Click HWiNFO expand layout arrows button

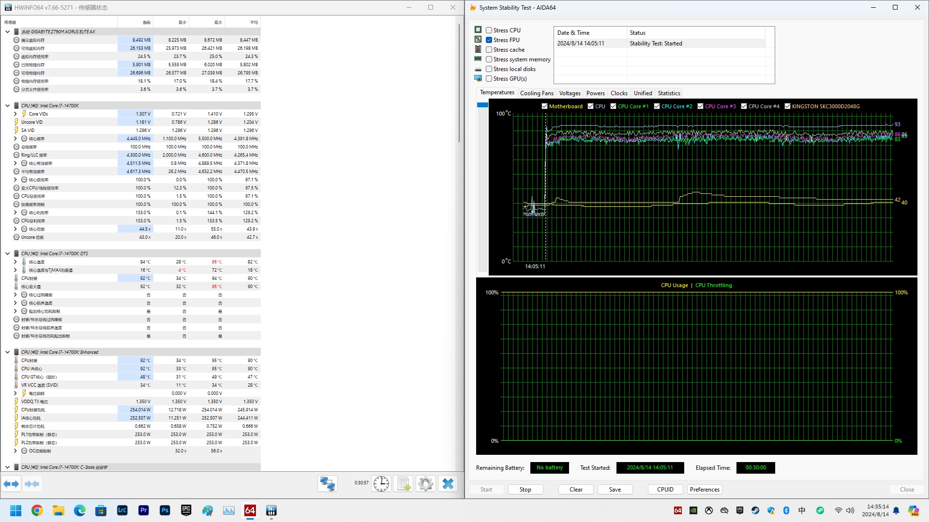tap(11, 484)
